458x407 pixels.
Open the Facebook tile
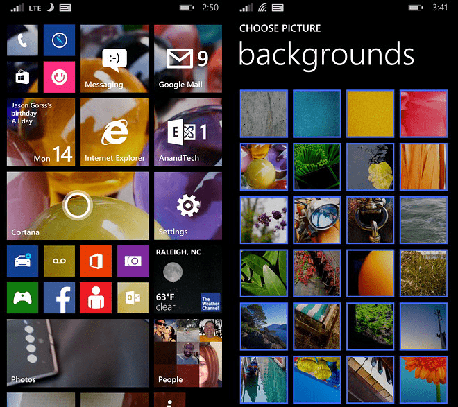tap(59, 297)
